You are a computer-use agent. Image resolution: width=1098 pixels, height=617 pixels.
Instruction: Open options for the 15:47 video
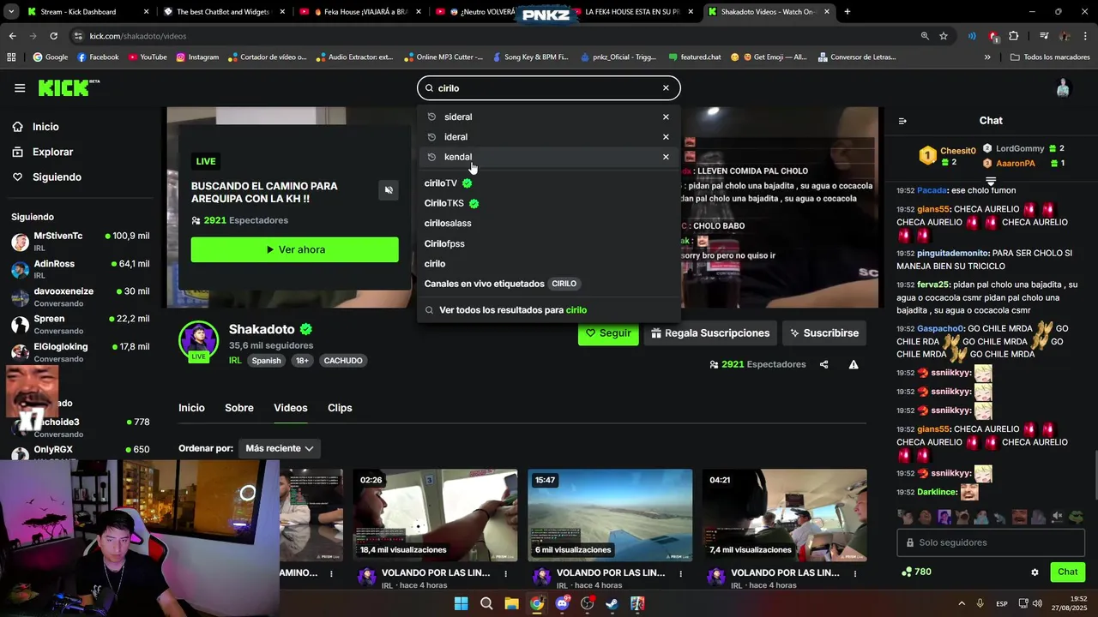681,573
